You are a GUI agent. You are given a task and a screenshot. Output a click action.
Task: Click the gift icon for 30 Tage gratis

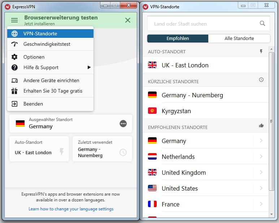(14, 91)
